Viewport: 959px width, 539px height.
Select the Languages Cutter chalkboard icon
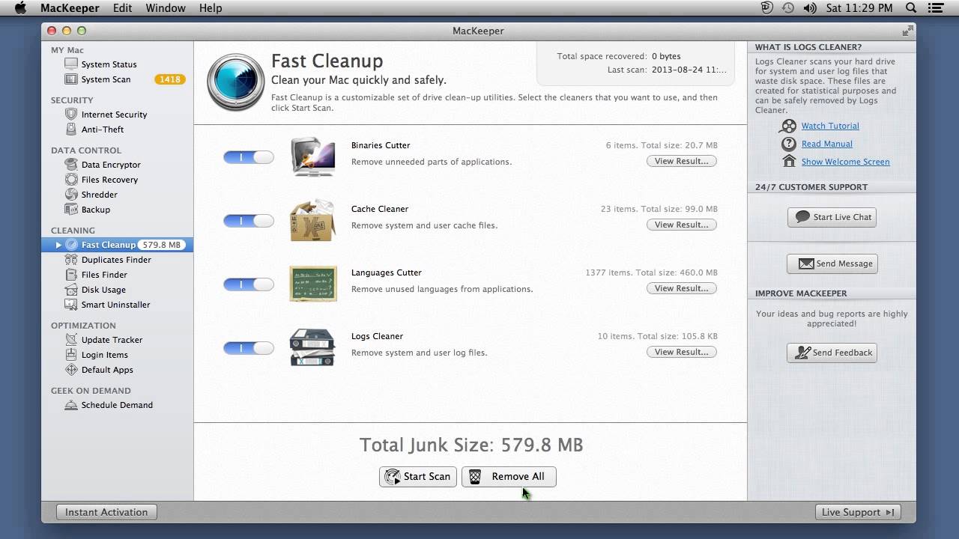point(312,284)
